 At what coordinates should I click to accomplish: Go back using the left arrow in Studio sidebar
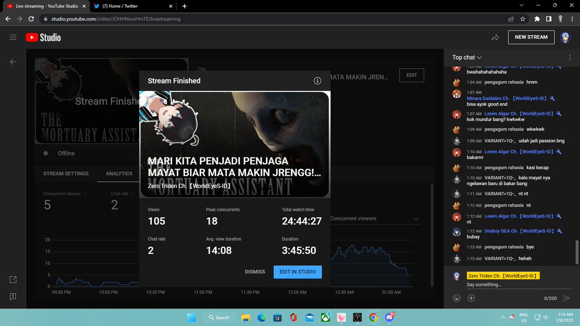pos(13,62)
